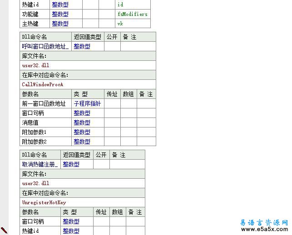Select the fsModifiers remark text

(133, 14)
